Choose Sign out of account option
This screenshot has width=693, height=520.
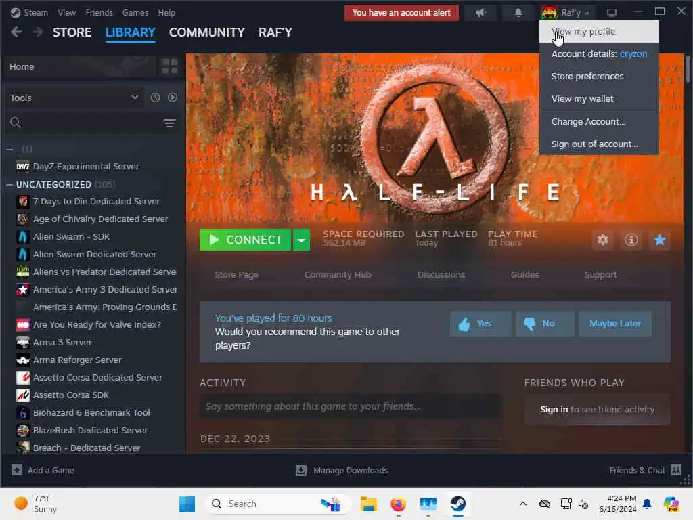coord(599,144)
